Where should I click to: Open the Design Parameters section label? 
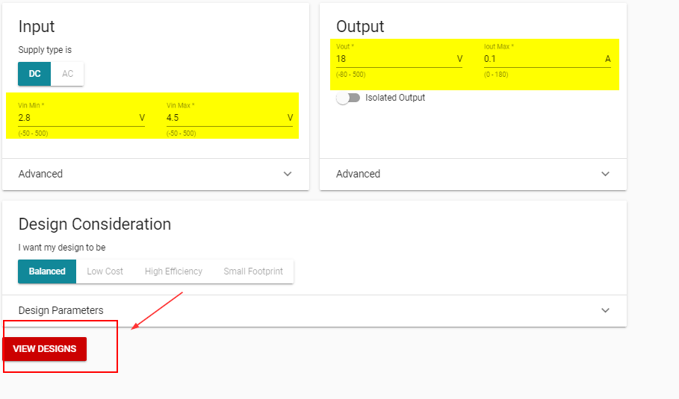point(61,310)
